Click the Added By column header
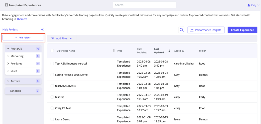Image resolution: width=261 pixels, height=124 pixels. click(179, 51)
